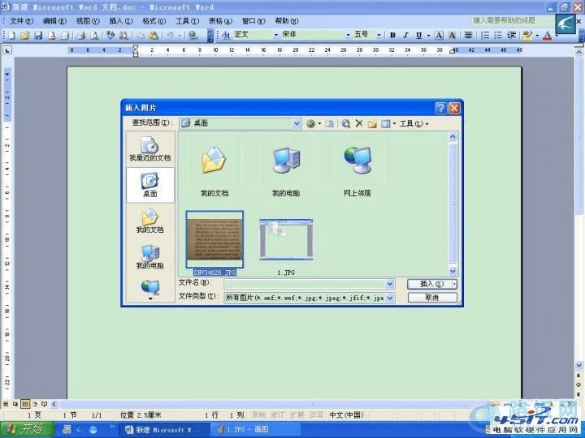Create a new blank document

pos(11,36)
